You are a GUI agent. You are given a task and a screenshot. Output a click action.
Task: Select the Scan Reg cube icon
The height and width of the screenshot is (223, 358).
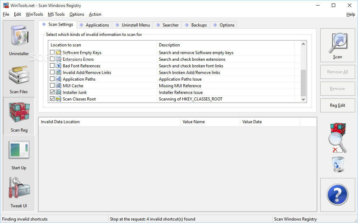coord(19,112)
